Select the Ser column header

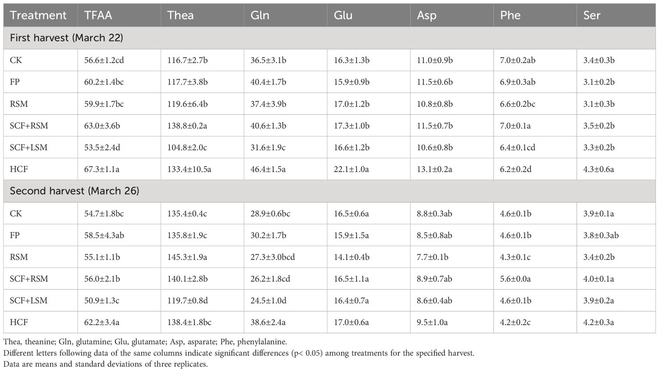pyautogui.click(x=616, y=15)
